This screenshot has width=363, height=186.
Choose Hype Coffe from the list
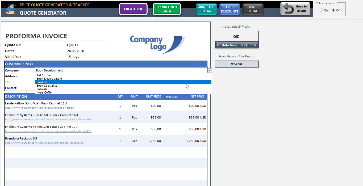pyautogui.click(x=123, y=92)
